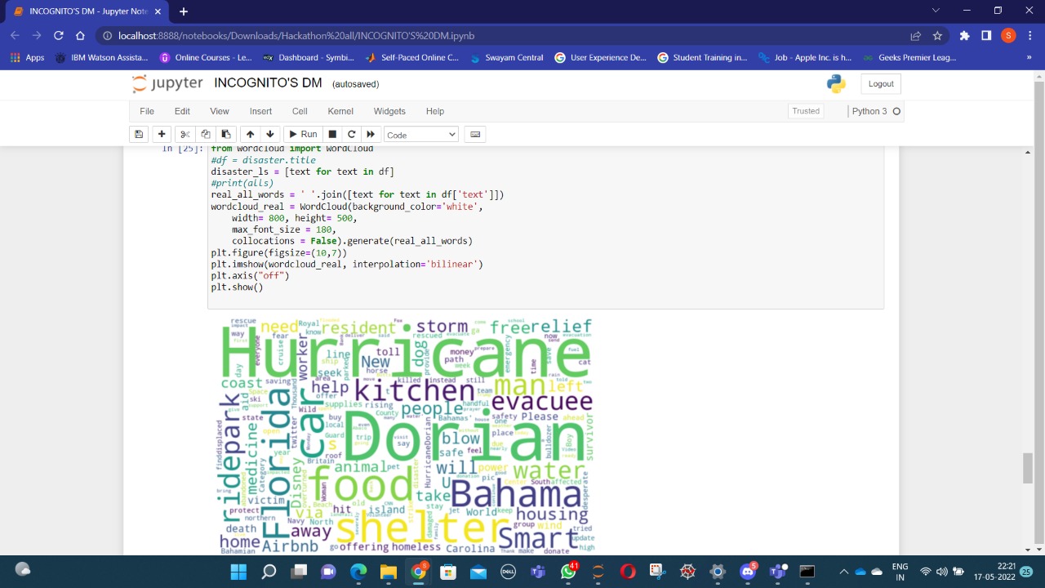Image resolution: width=1045 pixels, height=588 pixels.
Task: Copy selected cells icon
Action: pos(206,134)
